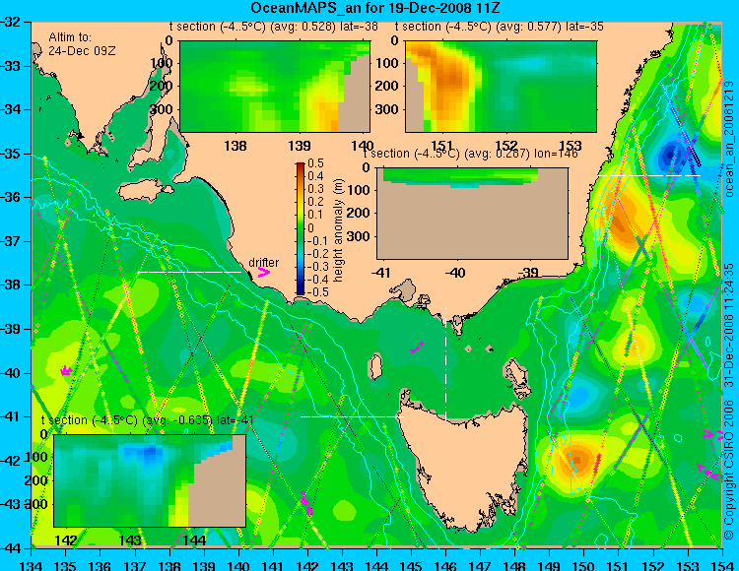Click the 'Altim to: 24-Dec 09Z' label
The height and width of the screenshot is (571, 739).
(82, 43)
